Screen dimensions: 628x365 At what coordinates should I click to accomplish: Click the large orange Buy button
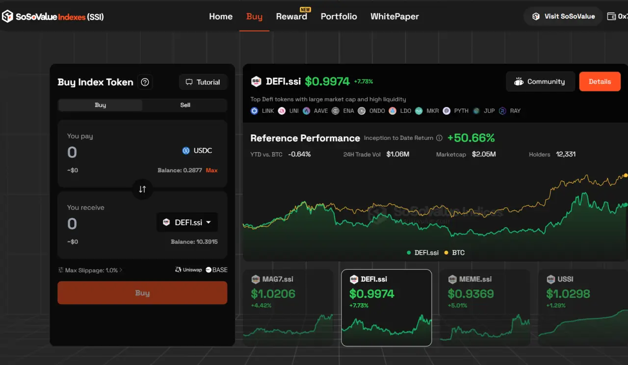point(142,293)
